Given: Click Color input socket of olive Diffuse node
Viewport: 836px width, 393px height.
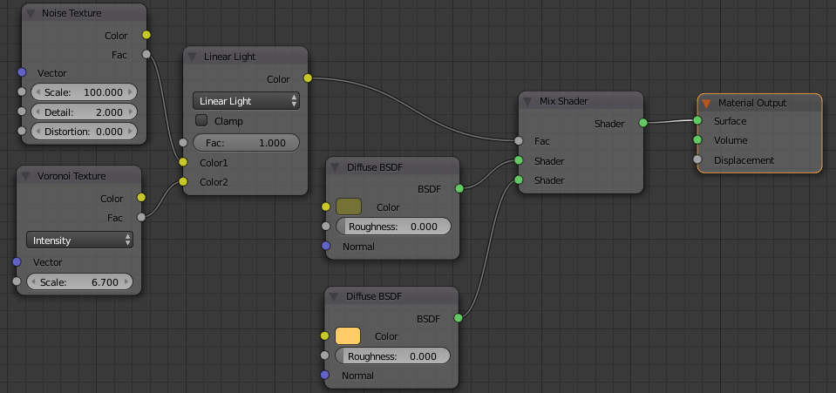Looking at the screenshot, I should tap(326, 207).
